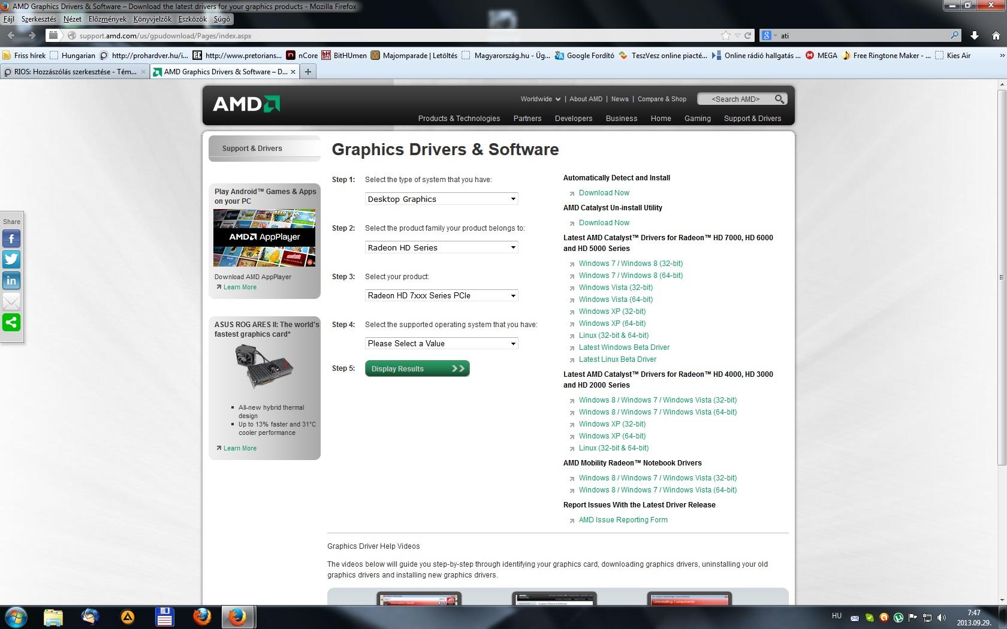Screen dimensions: 1007x629
Task: Open Windows 7 / Windows 8 (64-bit) driver link
Action: [x=631, y=276]
